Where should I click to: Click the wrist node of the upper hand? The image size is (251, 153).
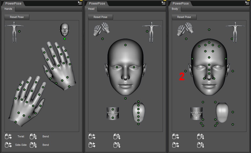(69, 86)
